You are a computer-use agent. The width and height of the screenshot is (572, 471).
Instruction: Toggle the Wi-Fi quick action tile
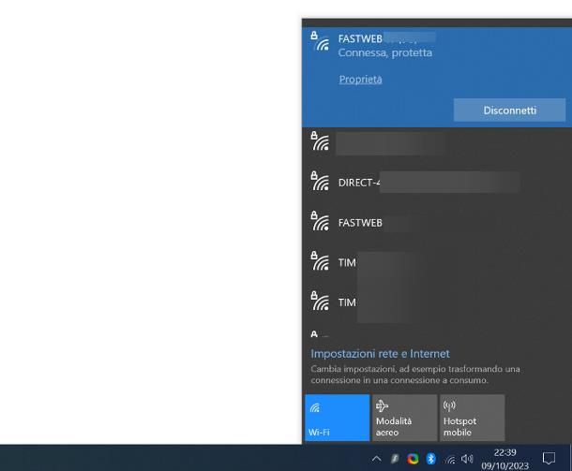coord(337,418)
